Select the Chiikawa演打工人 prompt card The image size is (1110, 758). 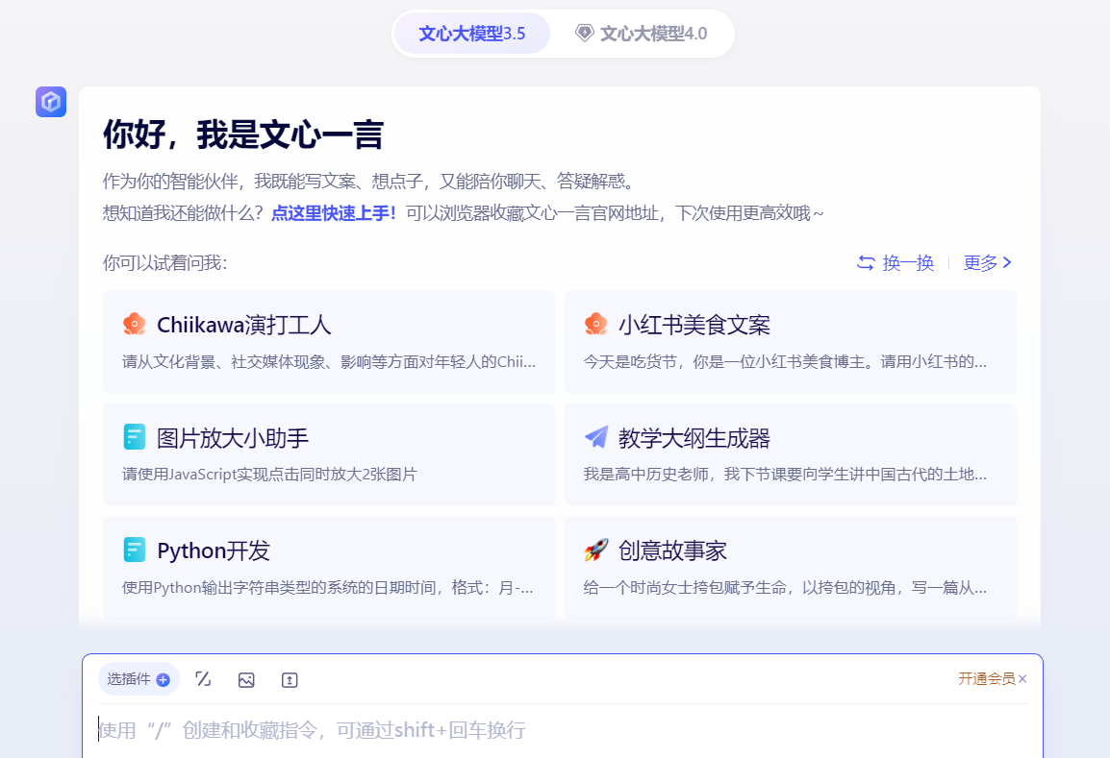(x=328, y=342)
